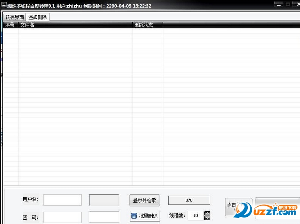Focus the 密码 input field
This screenshot has height=224, width=300.
[62, 217]
